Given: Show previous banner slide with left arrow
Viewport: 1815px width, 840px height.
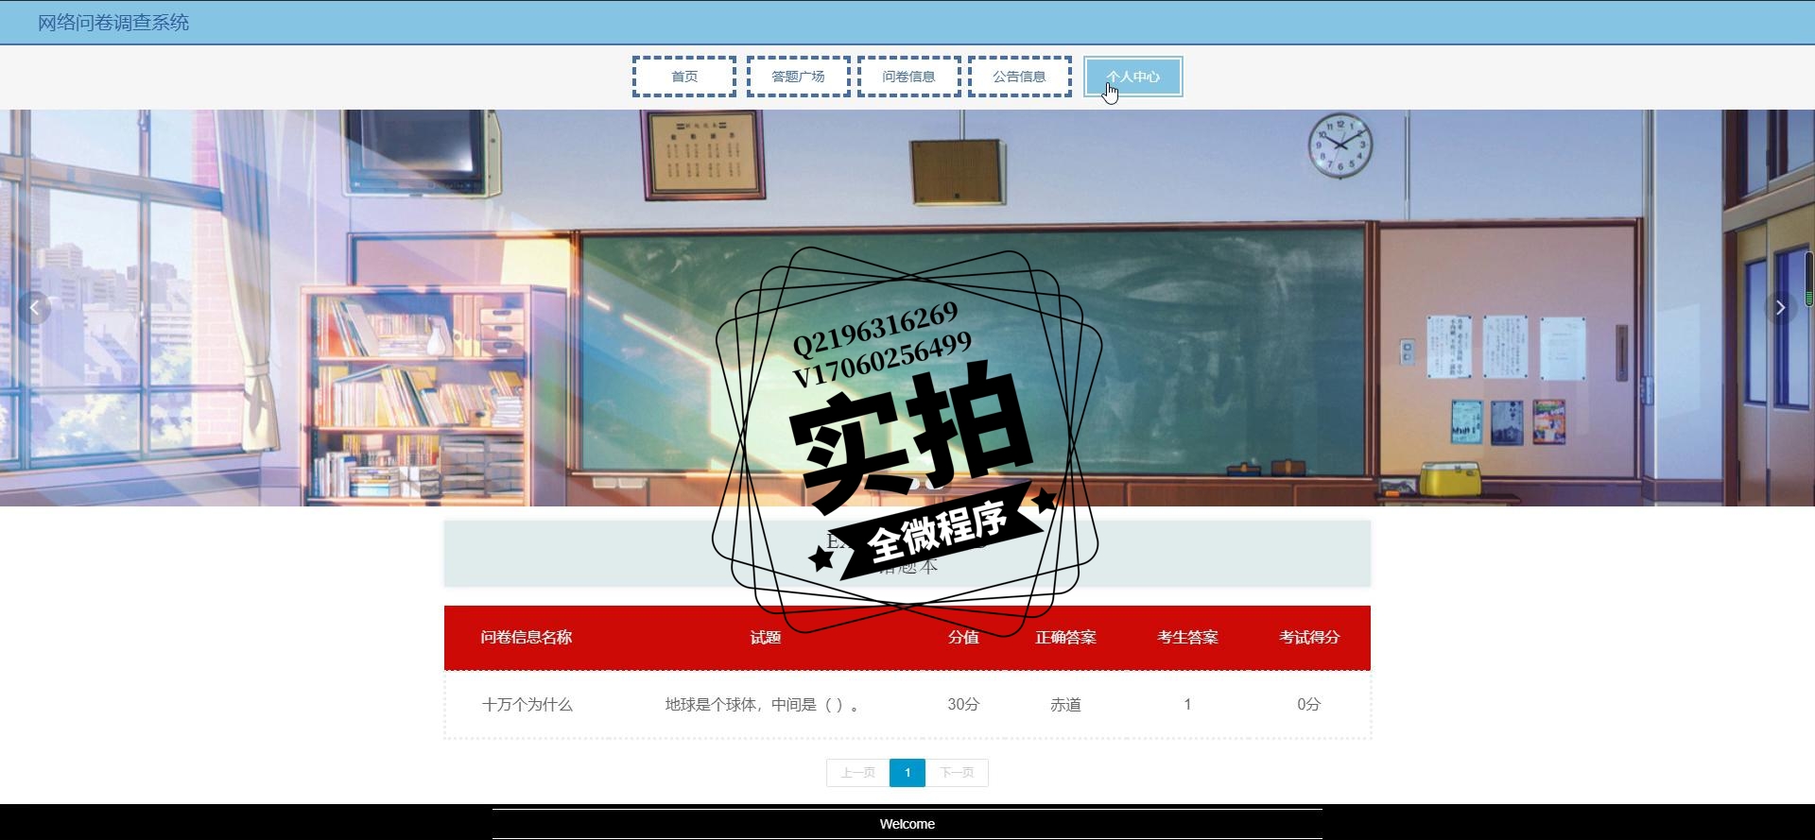Looking at the screenshot, I should coord(34,307).
